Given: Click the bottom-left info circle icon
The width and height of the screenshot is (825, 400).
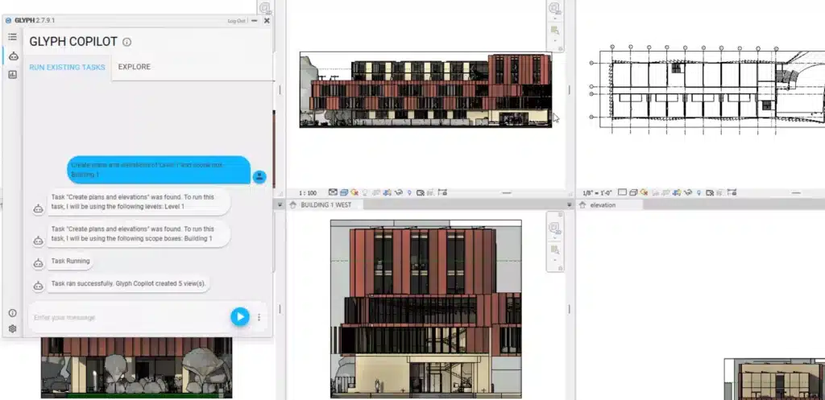Looking at the screenshot, I should click(x=13, y=313).
